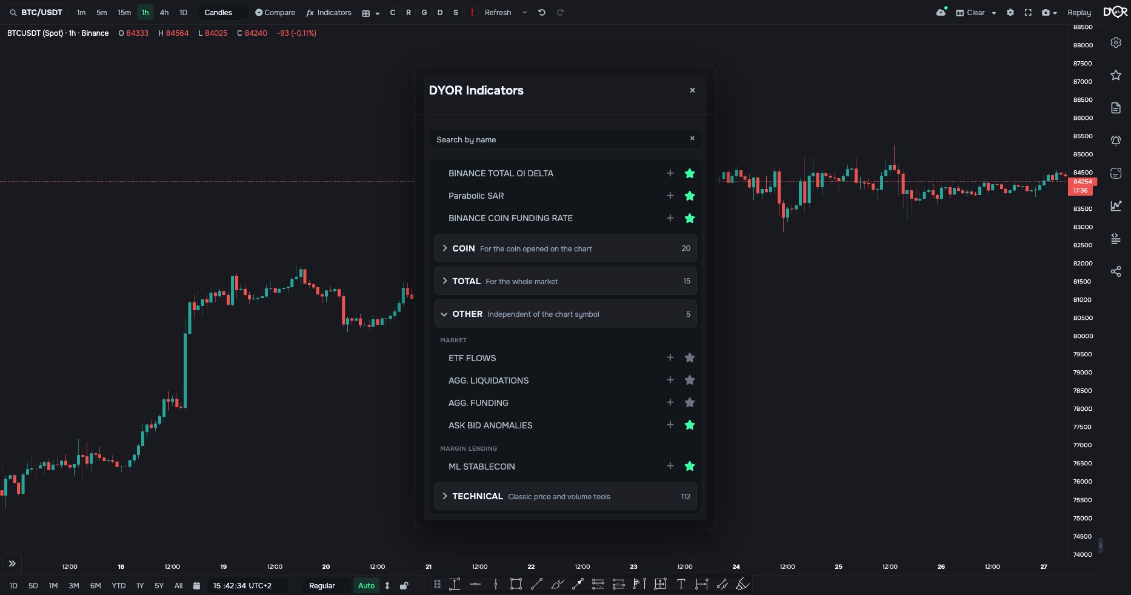Favorite the ETF FLOWS indicator

(690, 357)
